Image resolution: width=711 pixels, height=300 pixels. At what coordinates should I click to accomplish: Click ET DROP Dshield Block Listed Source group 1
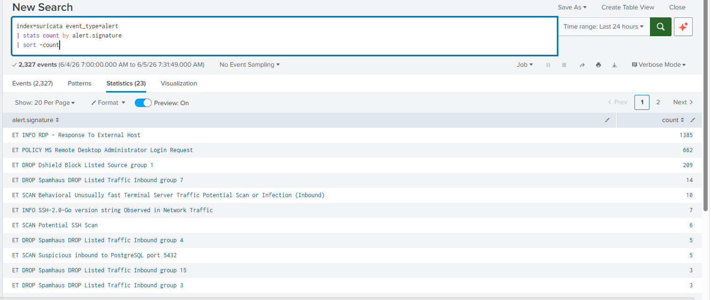click(83, 165)
